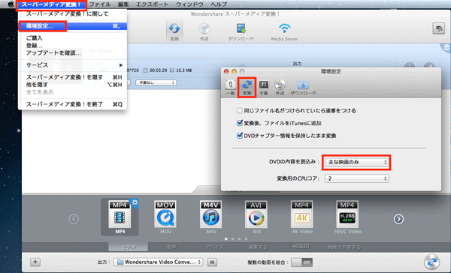Click the first format page indicator dot
The image size is (451, 273).
(226, 238)
